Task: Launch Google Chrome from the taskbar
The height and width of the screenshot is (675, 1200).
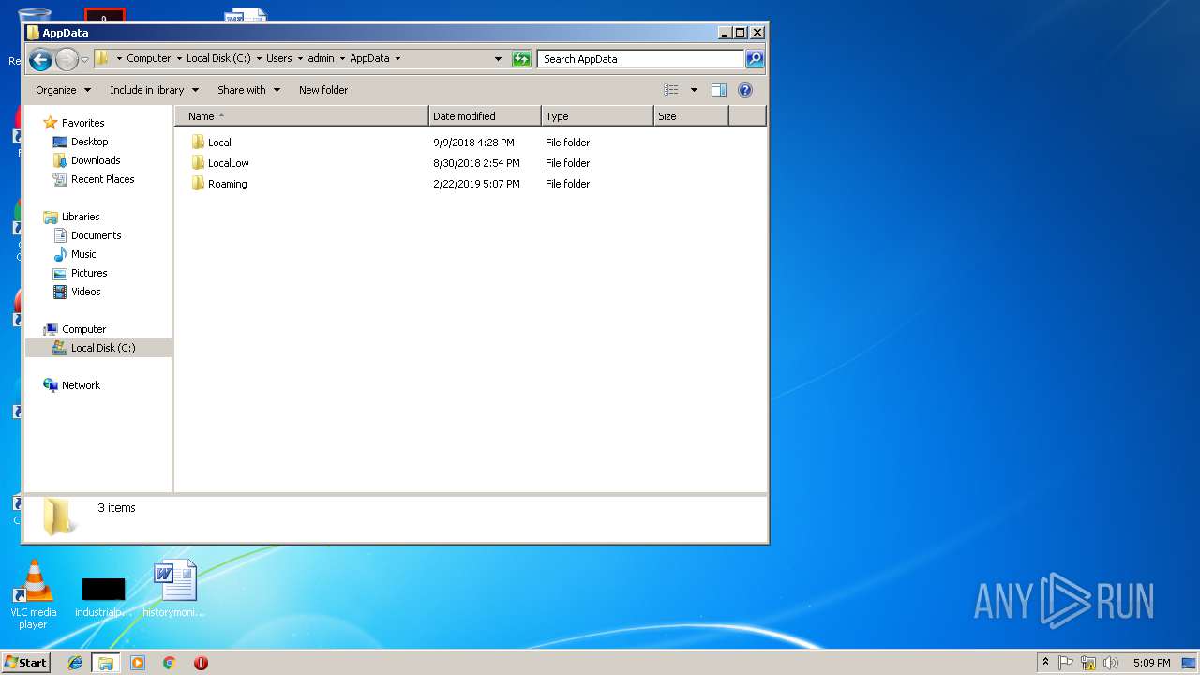Action: tap(169, 663)
